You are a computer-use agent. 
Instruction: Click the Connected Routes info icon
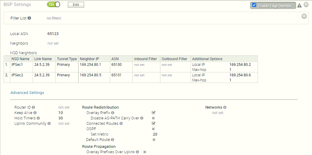click(121, 124)
